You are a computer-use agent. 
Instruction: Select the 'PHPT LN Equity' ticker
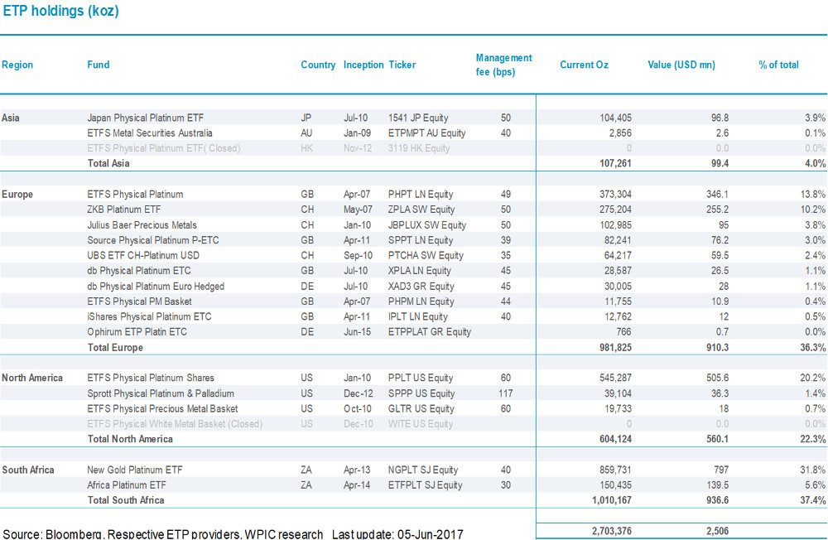click(x=421, y=195)
